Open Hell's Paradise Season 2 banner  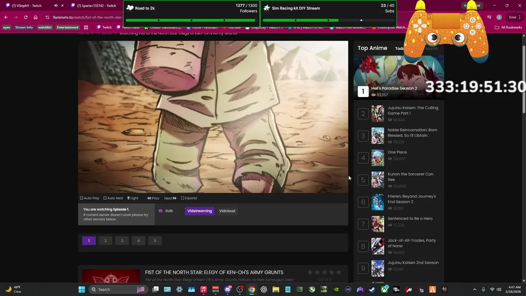399,77
